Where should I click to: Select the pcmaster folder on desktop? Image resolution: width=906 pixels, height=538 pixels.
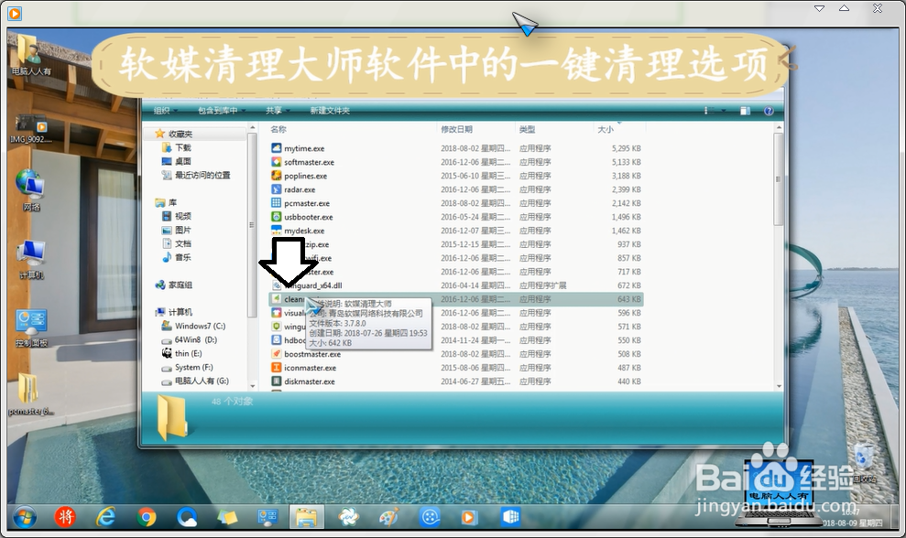(31, 394)
